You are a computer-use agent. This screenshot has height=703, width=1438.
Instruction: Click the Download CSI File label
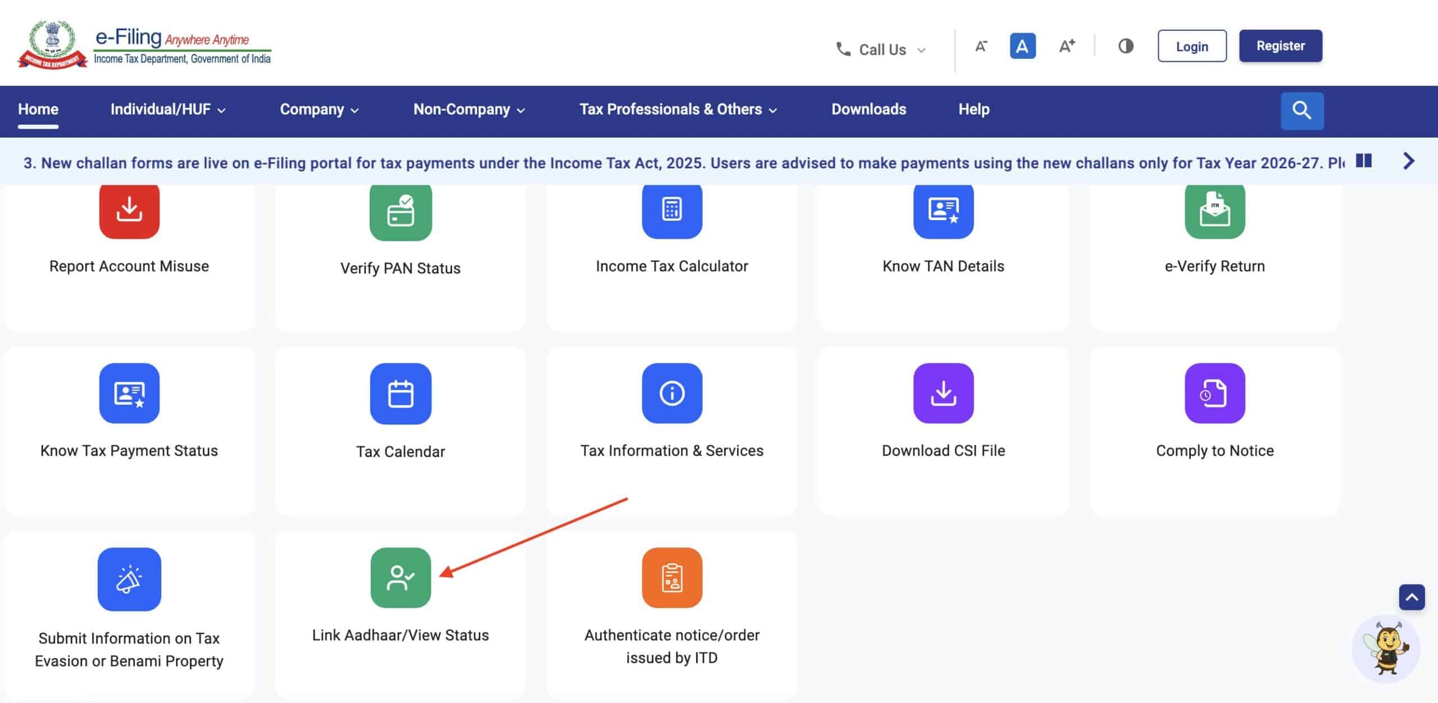click(943, 451)
